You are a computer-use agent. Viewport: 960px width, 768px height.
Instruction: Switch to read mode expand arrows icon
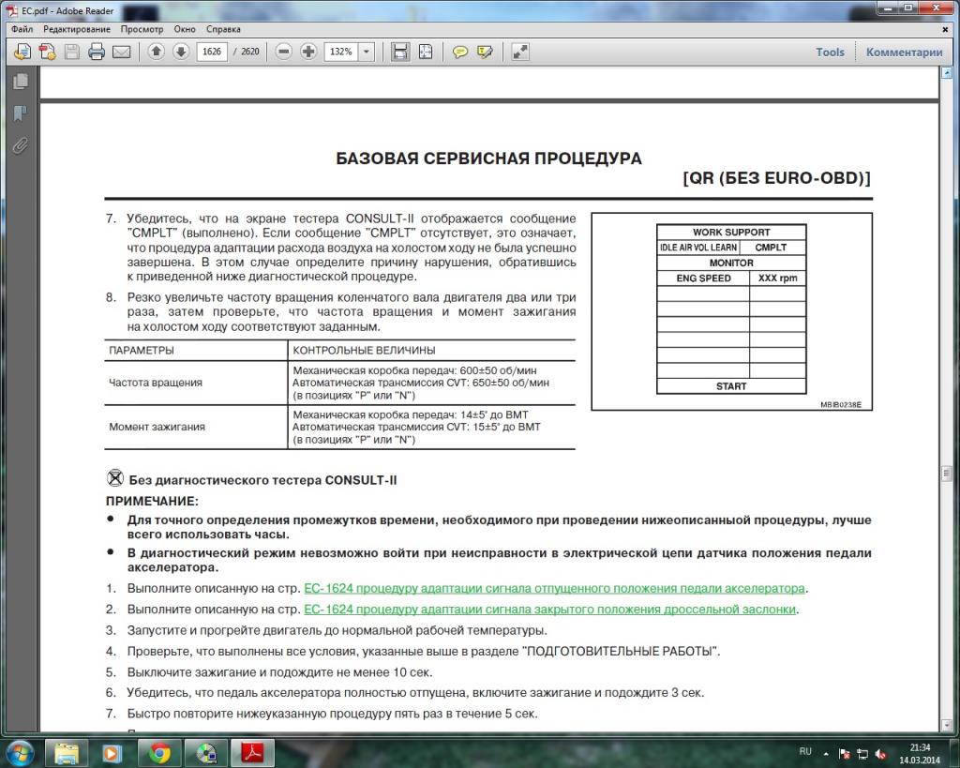coord(520,53)
